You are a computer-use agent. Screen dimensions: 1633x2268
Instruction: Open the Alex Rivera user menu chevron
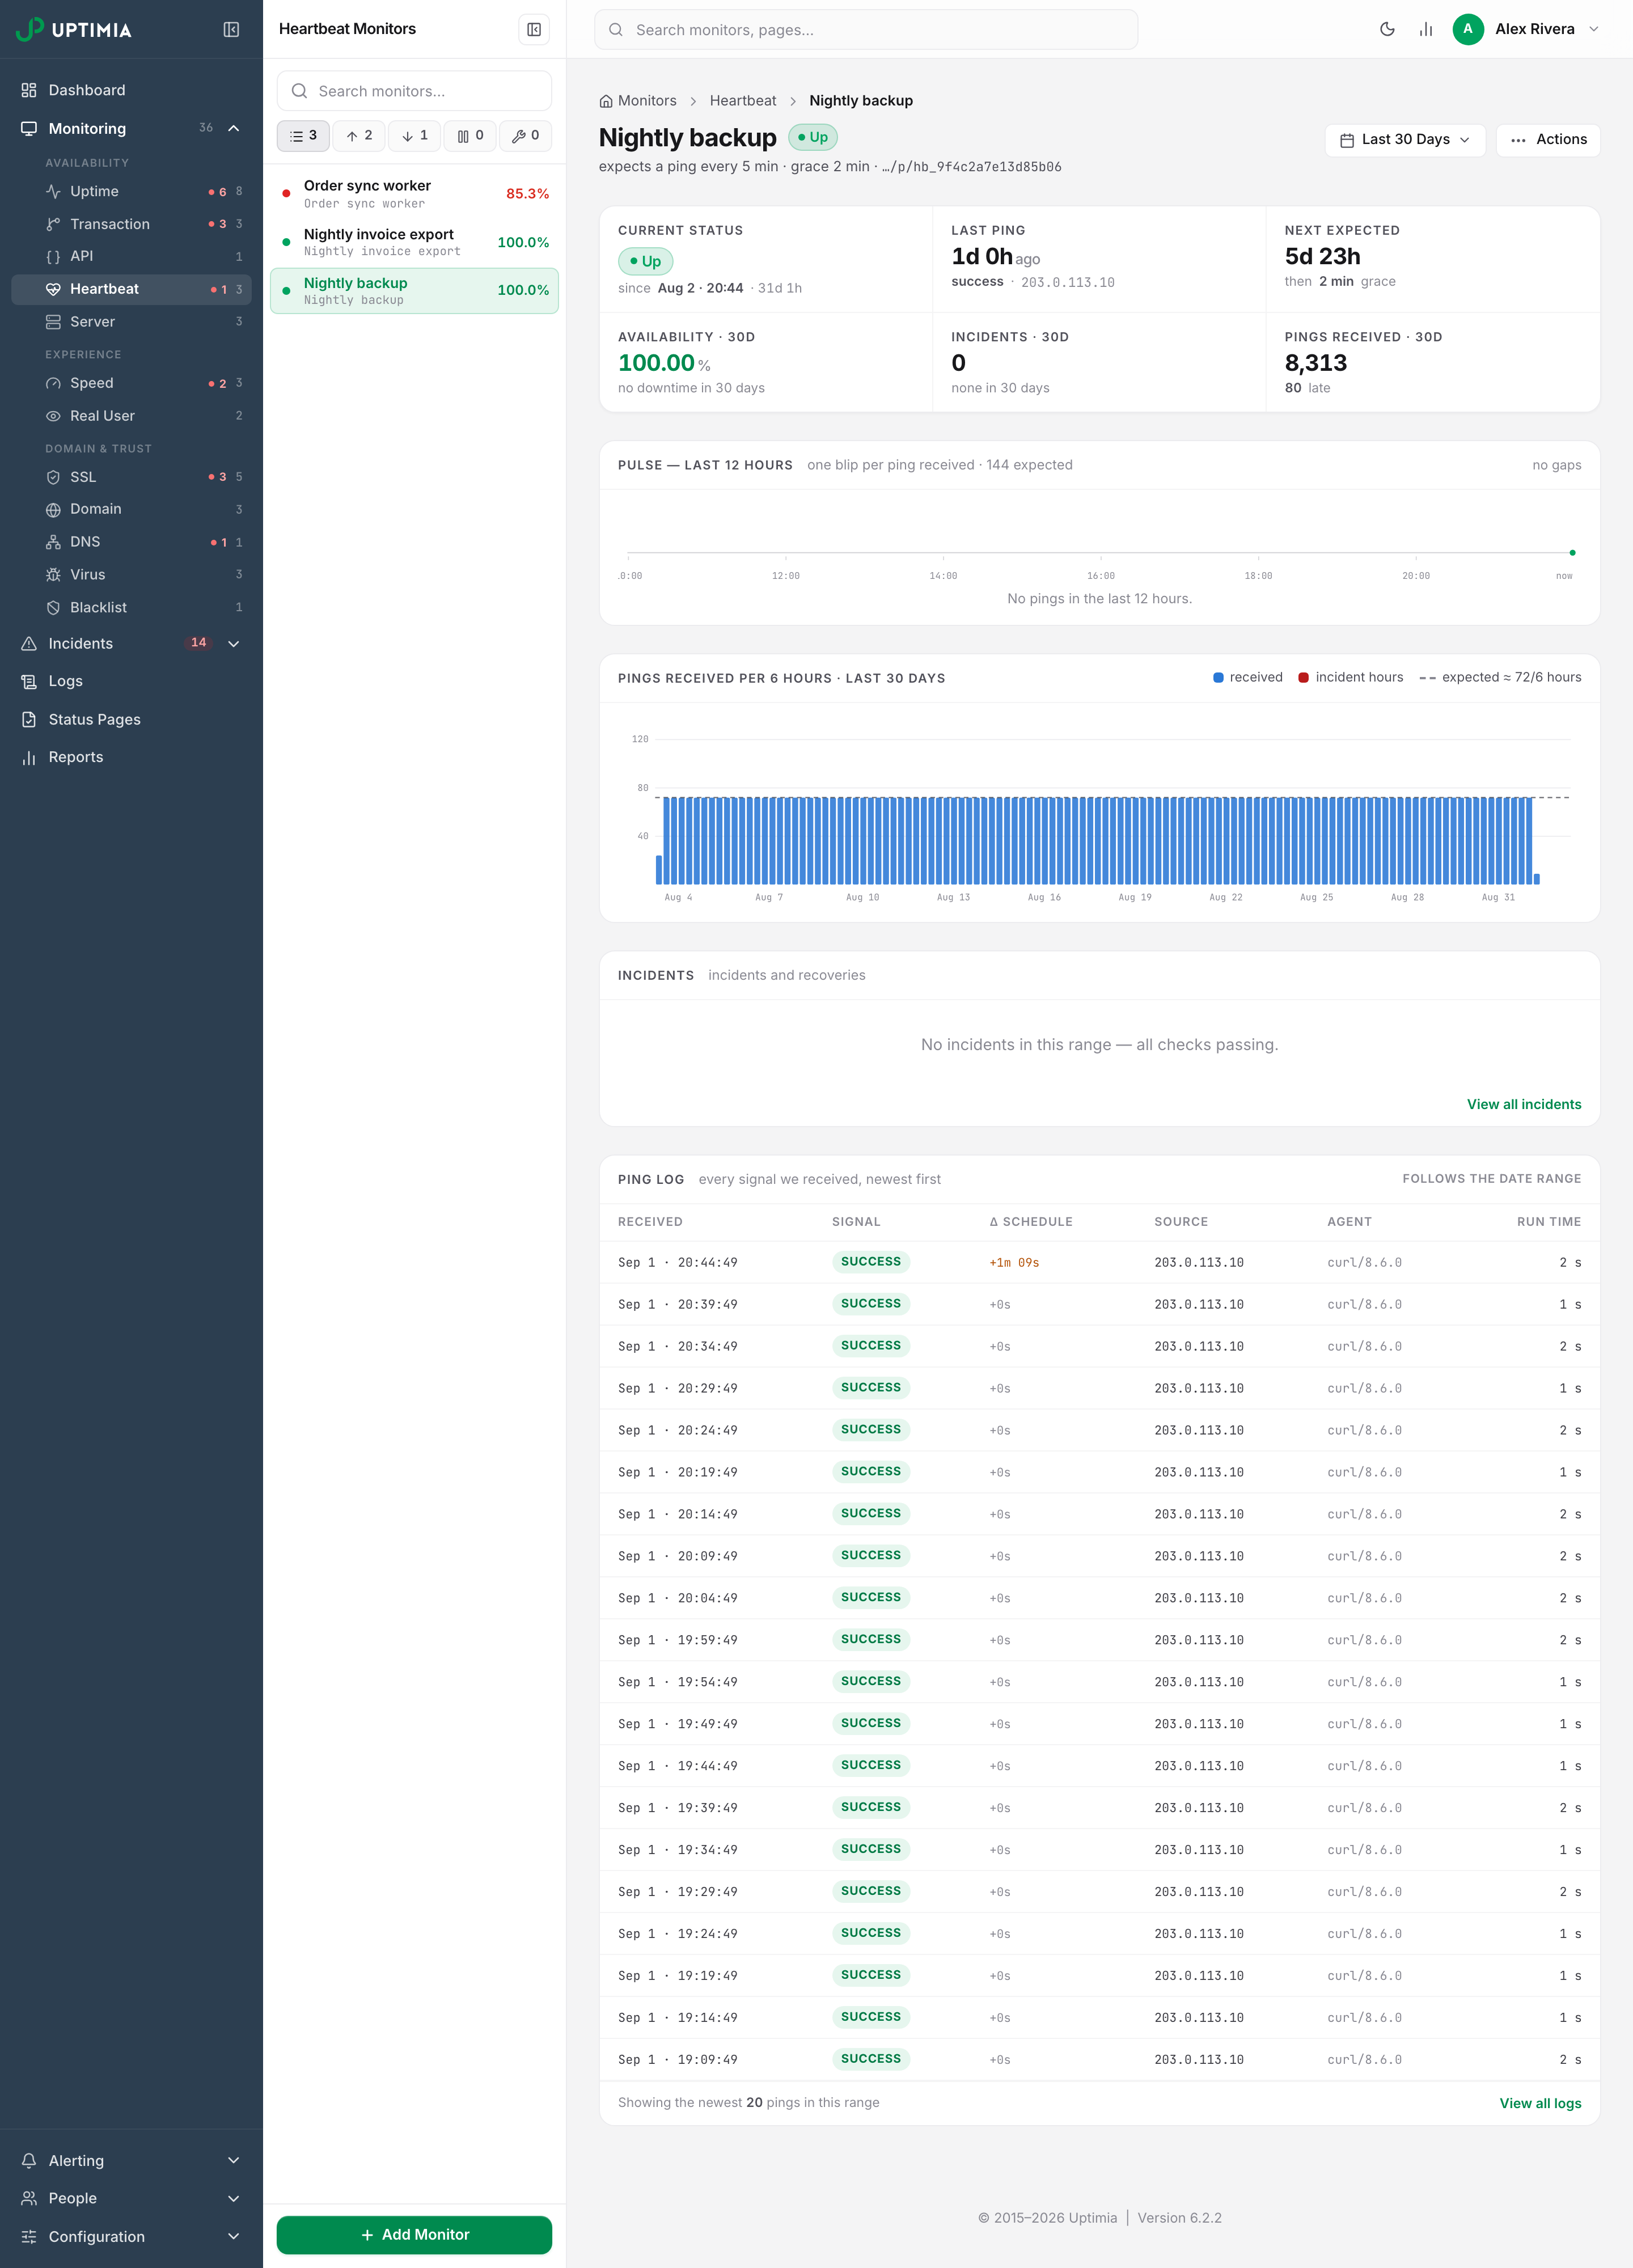point(1594,29)
